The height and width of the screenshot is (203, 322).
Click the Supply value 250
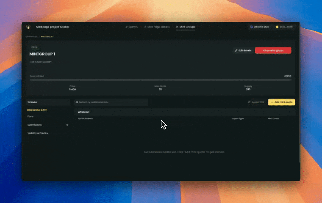248,89
